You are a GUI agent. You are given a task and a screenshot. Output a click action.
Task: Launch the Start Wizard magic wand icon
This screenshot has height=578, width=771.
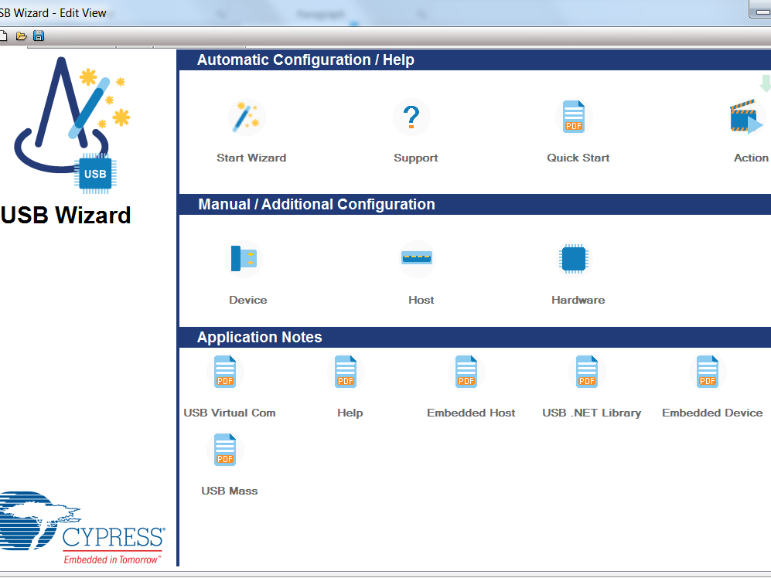tap(247, 118)
